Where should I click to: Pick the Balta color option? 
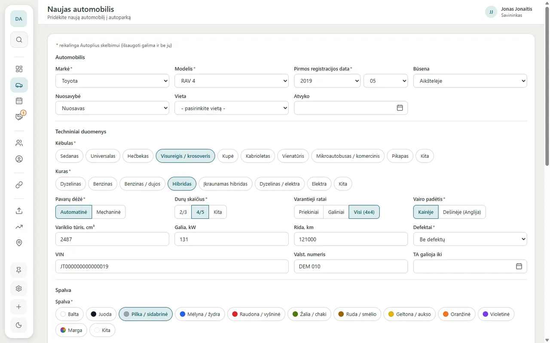pyautogui.click(x=70, y=314)
